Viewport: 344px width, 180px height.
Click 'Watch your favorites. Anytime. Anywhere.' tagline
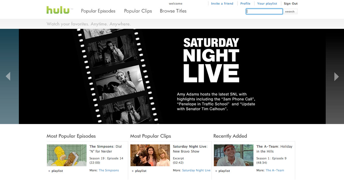[89, 24]
